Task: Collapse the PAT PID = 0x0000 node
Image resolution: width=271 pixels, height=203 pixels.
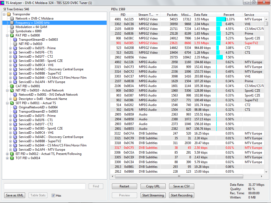Action: click(7, 36)
